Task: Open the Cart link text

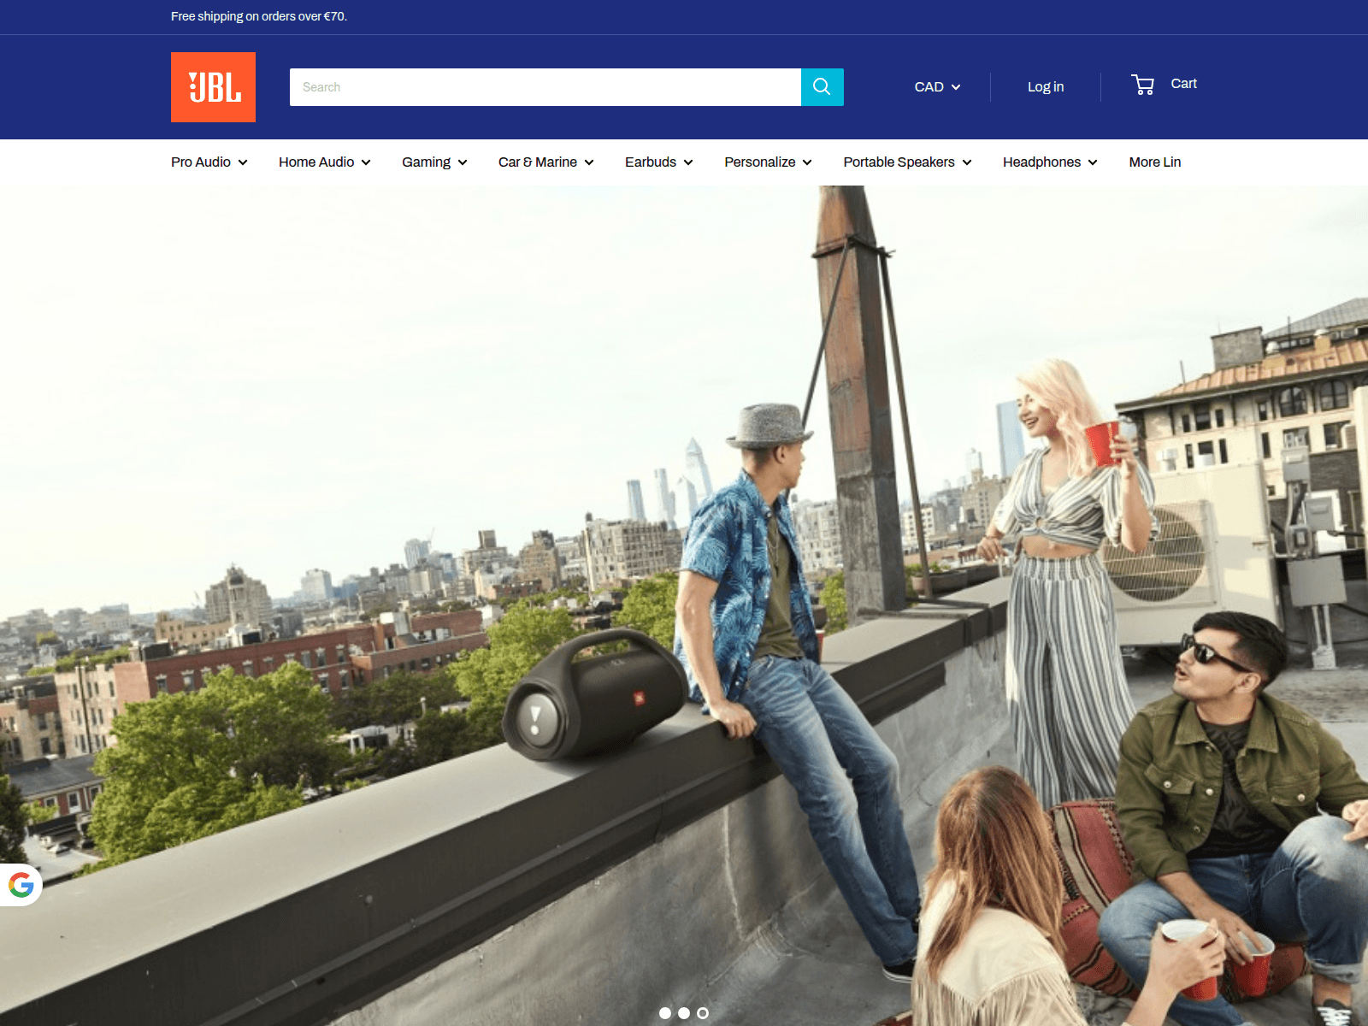Action: point(1183,84)
